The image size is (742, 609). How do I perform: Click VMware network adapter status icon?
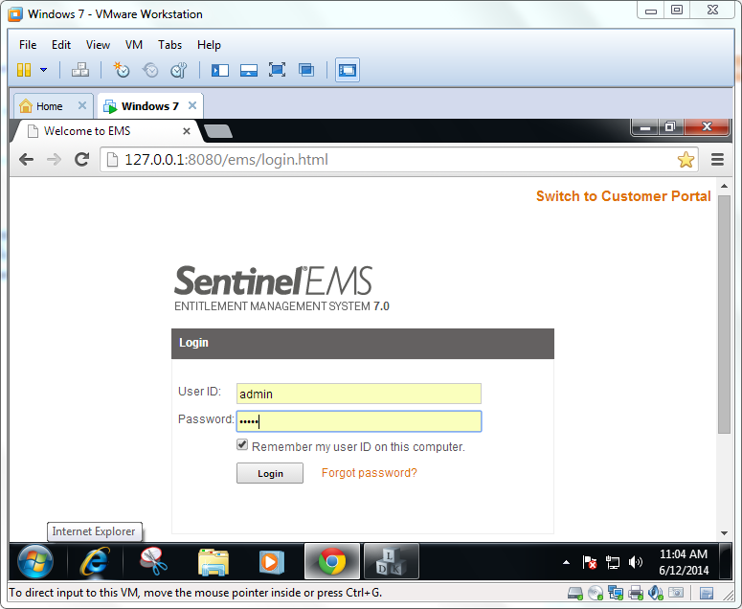[x=616, y=593]
